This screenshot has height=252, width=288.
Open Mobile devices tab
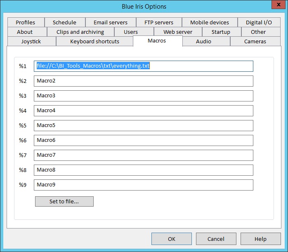210,22
